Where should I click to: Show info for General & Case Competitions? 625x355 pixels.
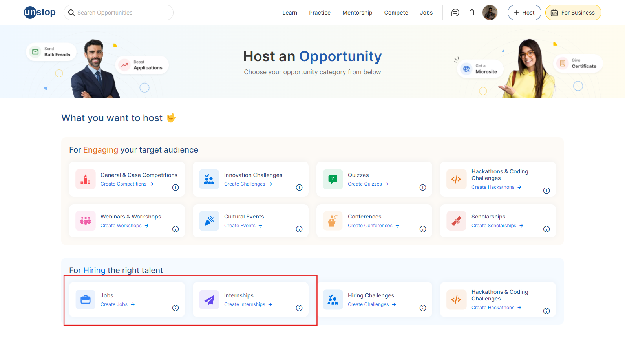[175, 188]
